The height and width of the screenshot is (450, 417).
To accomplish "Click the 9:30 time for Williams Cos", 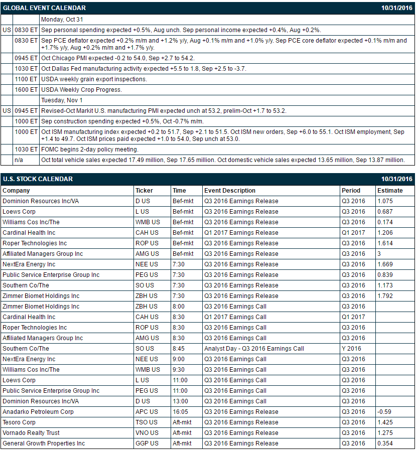I will click(179, 370).
